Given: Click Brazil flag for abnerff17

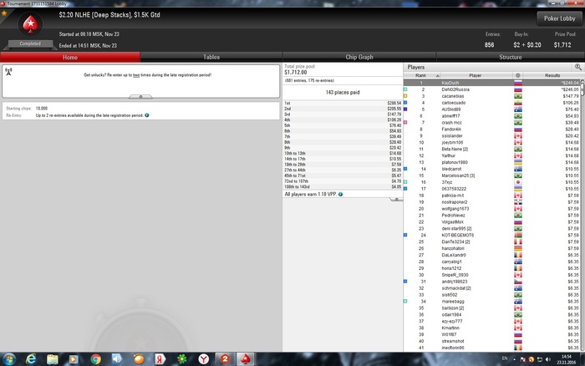Looking at the screenshot, I should (518, 116).
